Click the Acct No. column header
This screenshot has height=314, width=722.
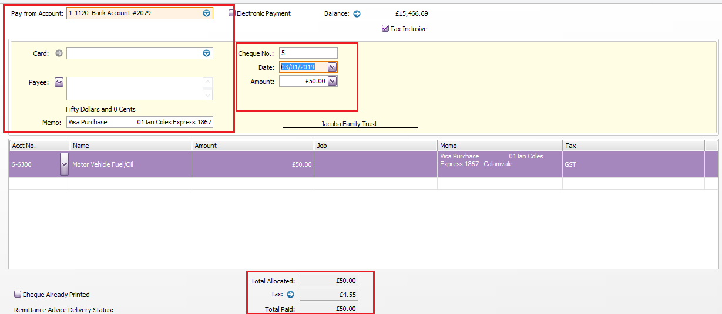tap(39, 146)
